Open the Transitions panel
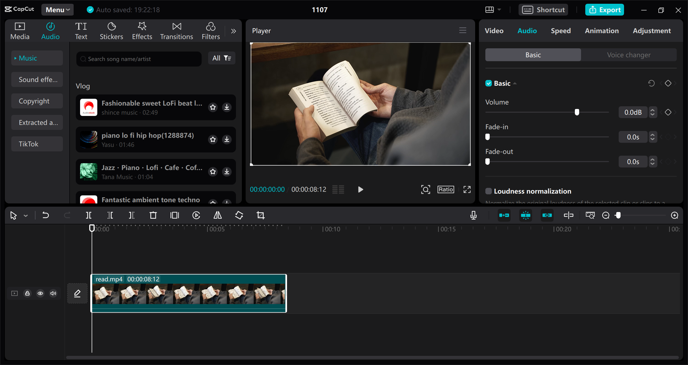 (x=176, y=30)
